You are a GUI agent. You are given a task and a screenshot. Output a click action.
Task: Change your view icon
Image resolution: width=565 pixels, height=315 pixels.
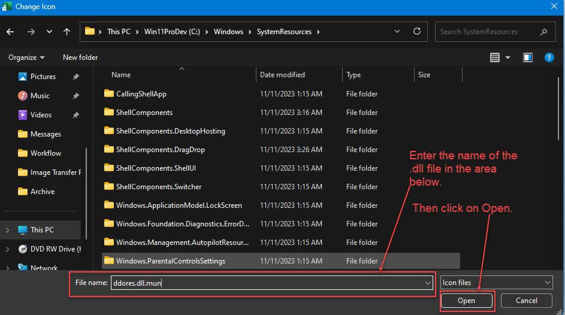tap(495, 57)
